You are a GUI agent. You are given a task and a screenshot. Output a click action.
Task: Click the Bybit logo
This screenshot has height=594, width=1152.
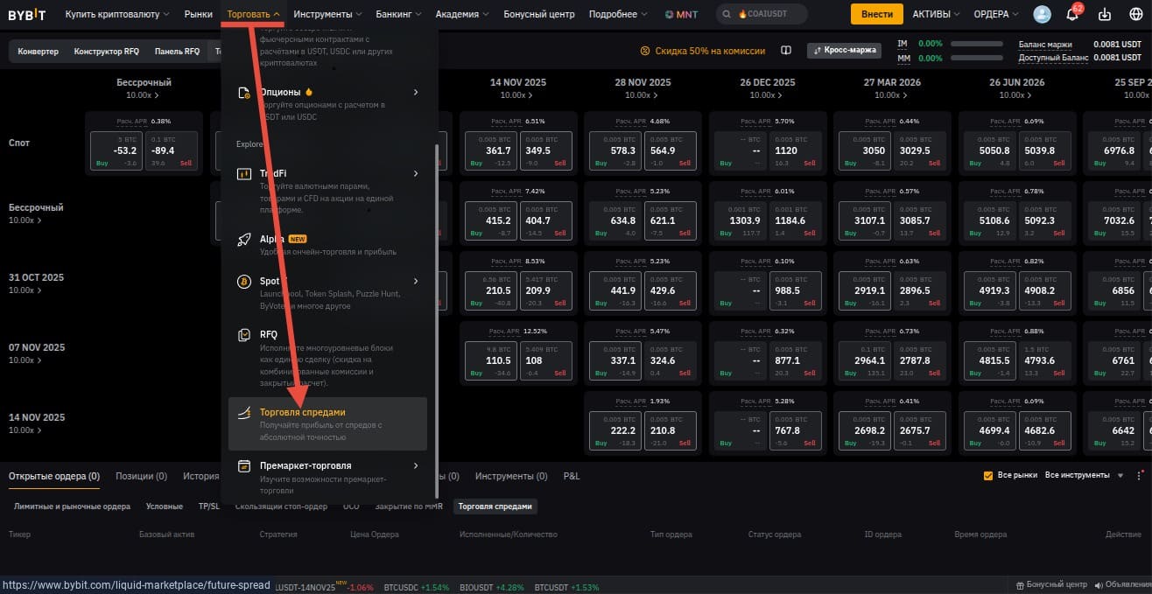(x=29, y=14)
